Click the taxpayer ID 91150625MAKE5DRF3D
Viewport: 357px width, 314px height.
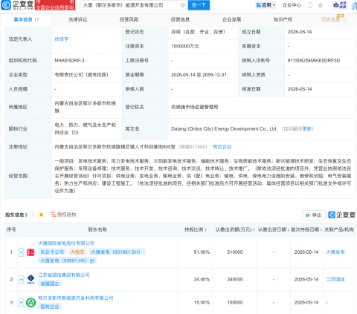pos(314,60)
